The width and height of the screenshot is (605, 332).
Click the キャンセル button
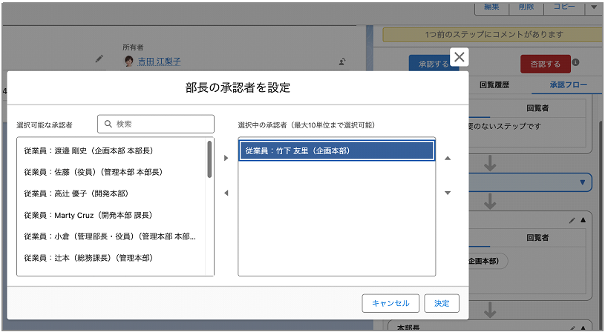pos(390,303)
